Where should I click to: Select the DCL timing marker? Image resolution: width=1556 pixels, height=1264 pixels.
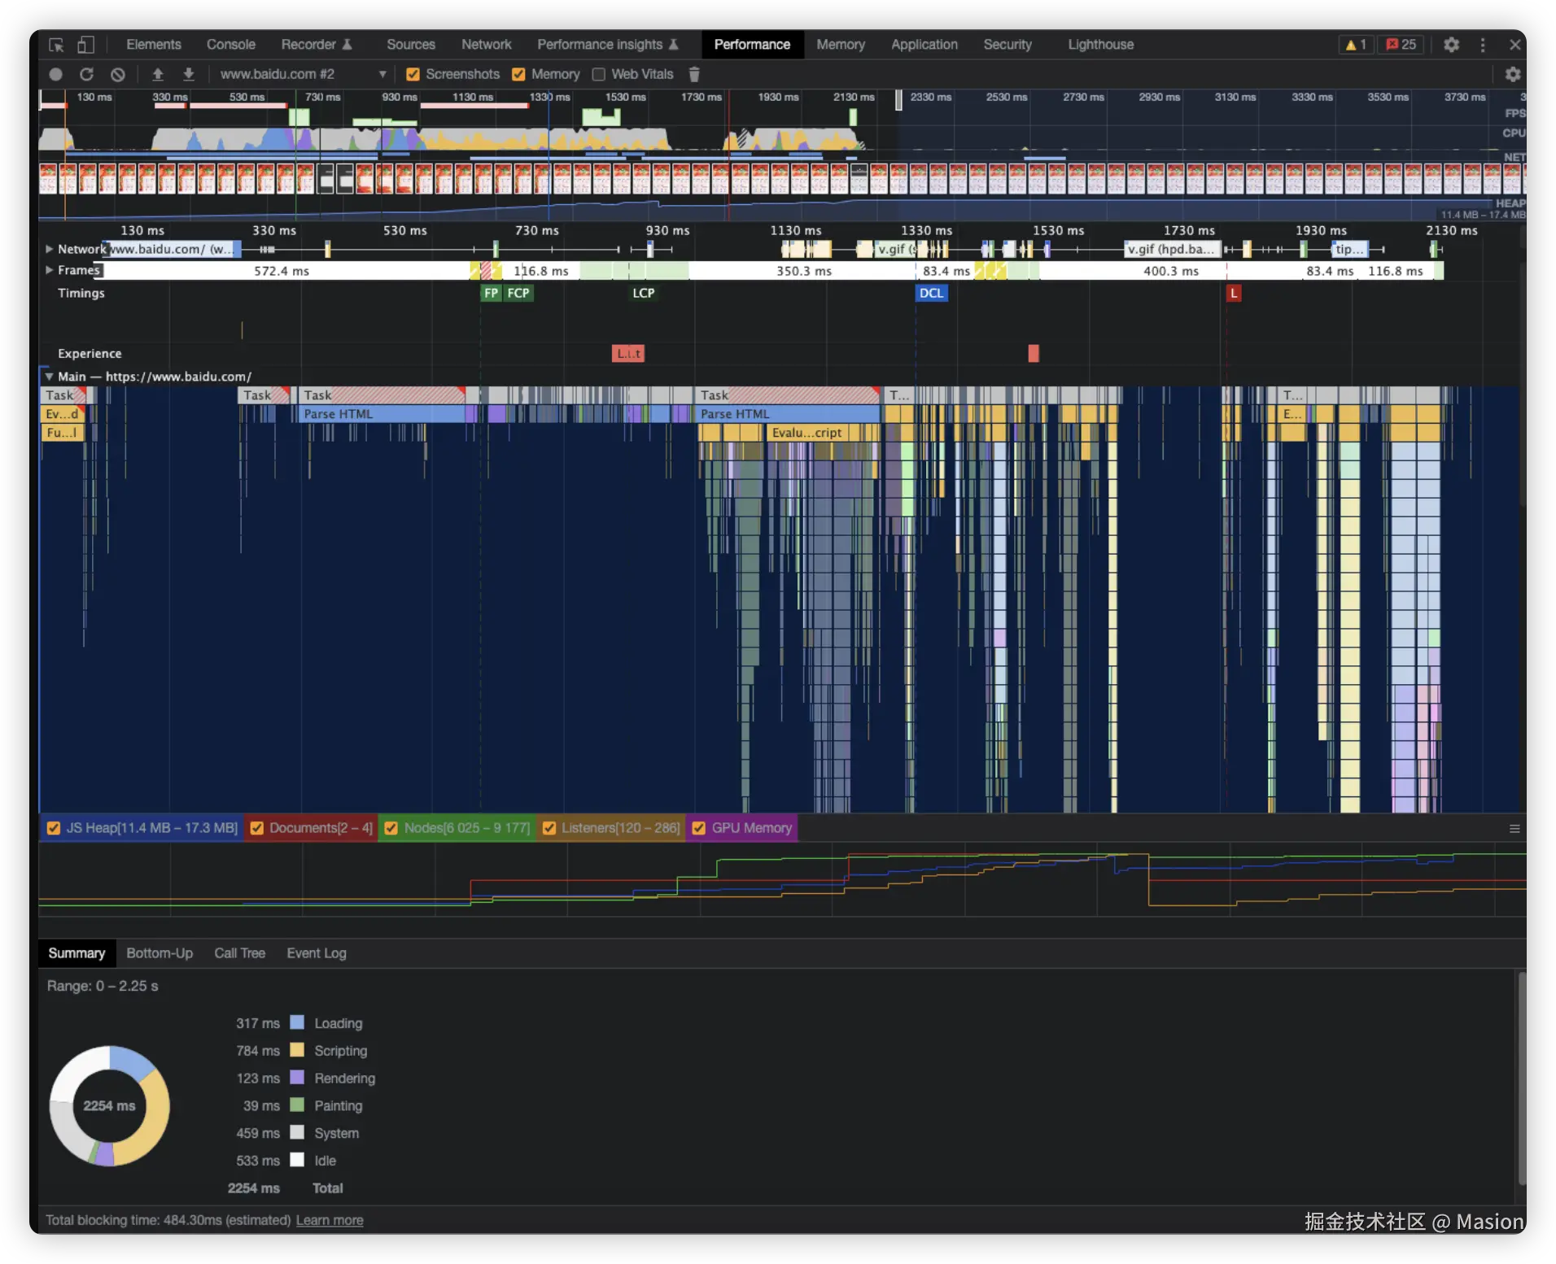(931, 293)
